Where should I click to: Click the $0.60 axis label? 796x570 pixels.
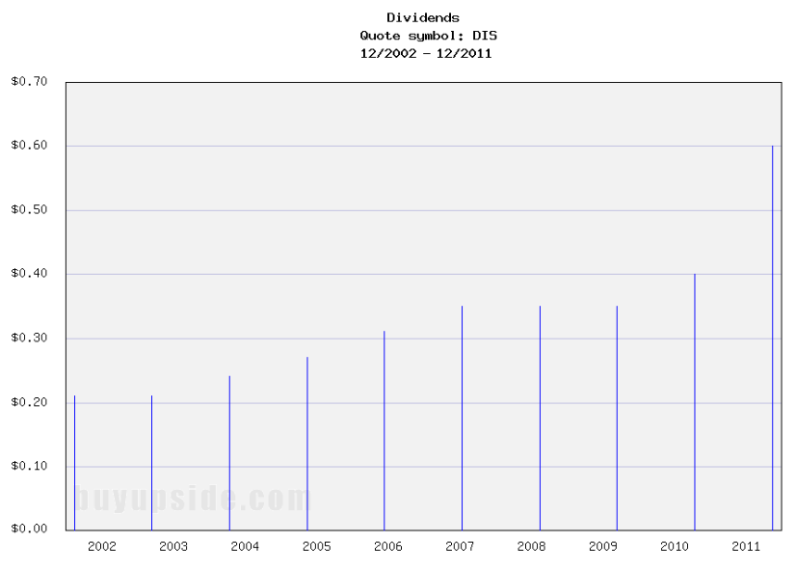29,146
